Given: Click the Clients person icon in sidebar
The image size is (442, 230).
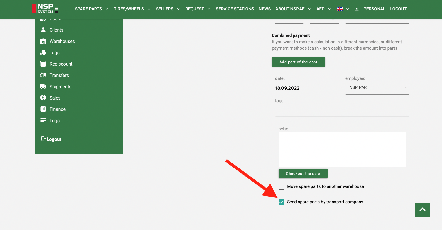Looking at the screenshot, I should point(43,30).
